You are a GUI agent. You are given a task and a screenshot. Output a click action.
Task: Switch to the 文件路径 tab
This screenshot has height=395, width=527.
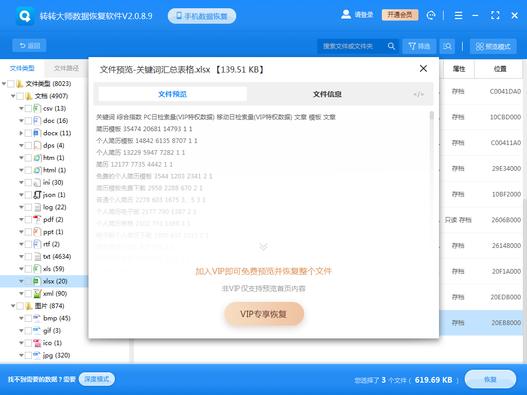pos(68,68)
